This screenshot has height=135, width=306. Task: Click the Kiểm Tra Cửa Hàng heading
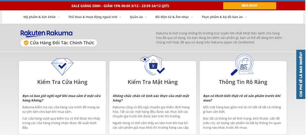(x=62, y=82)
